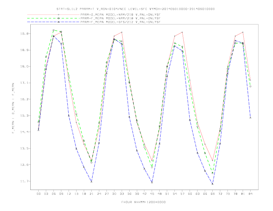This screenshot has width=273, height=211.
Task: Click y-axis tick value 11.7
Action: coord(24,181)
